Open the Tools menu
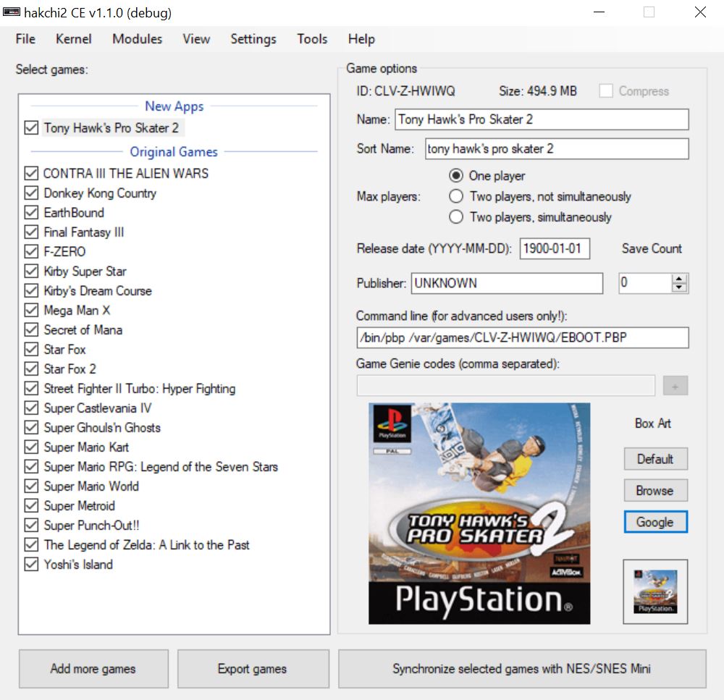Viewport: 724px width, 700px height. click(312, 39)
